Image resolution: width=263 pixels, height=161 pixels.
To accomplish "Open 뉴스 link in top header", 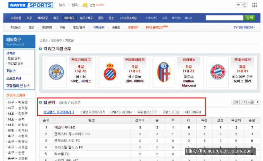I will pyautogui.click(x=62, y=5).
